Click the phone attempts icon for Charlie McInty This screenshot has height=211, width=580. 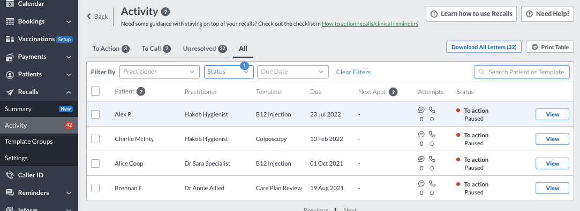(x=432, y=134)
